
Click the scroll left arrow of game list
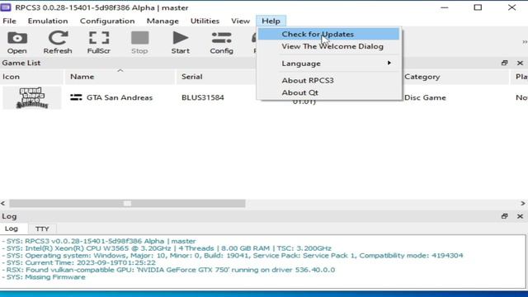(3, 204)
